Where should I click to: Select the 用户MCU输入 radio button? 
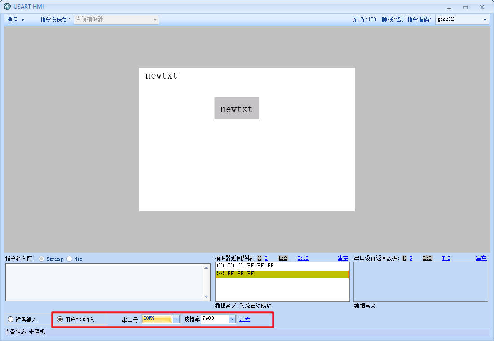pos(60,319)
